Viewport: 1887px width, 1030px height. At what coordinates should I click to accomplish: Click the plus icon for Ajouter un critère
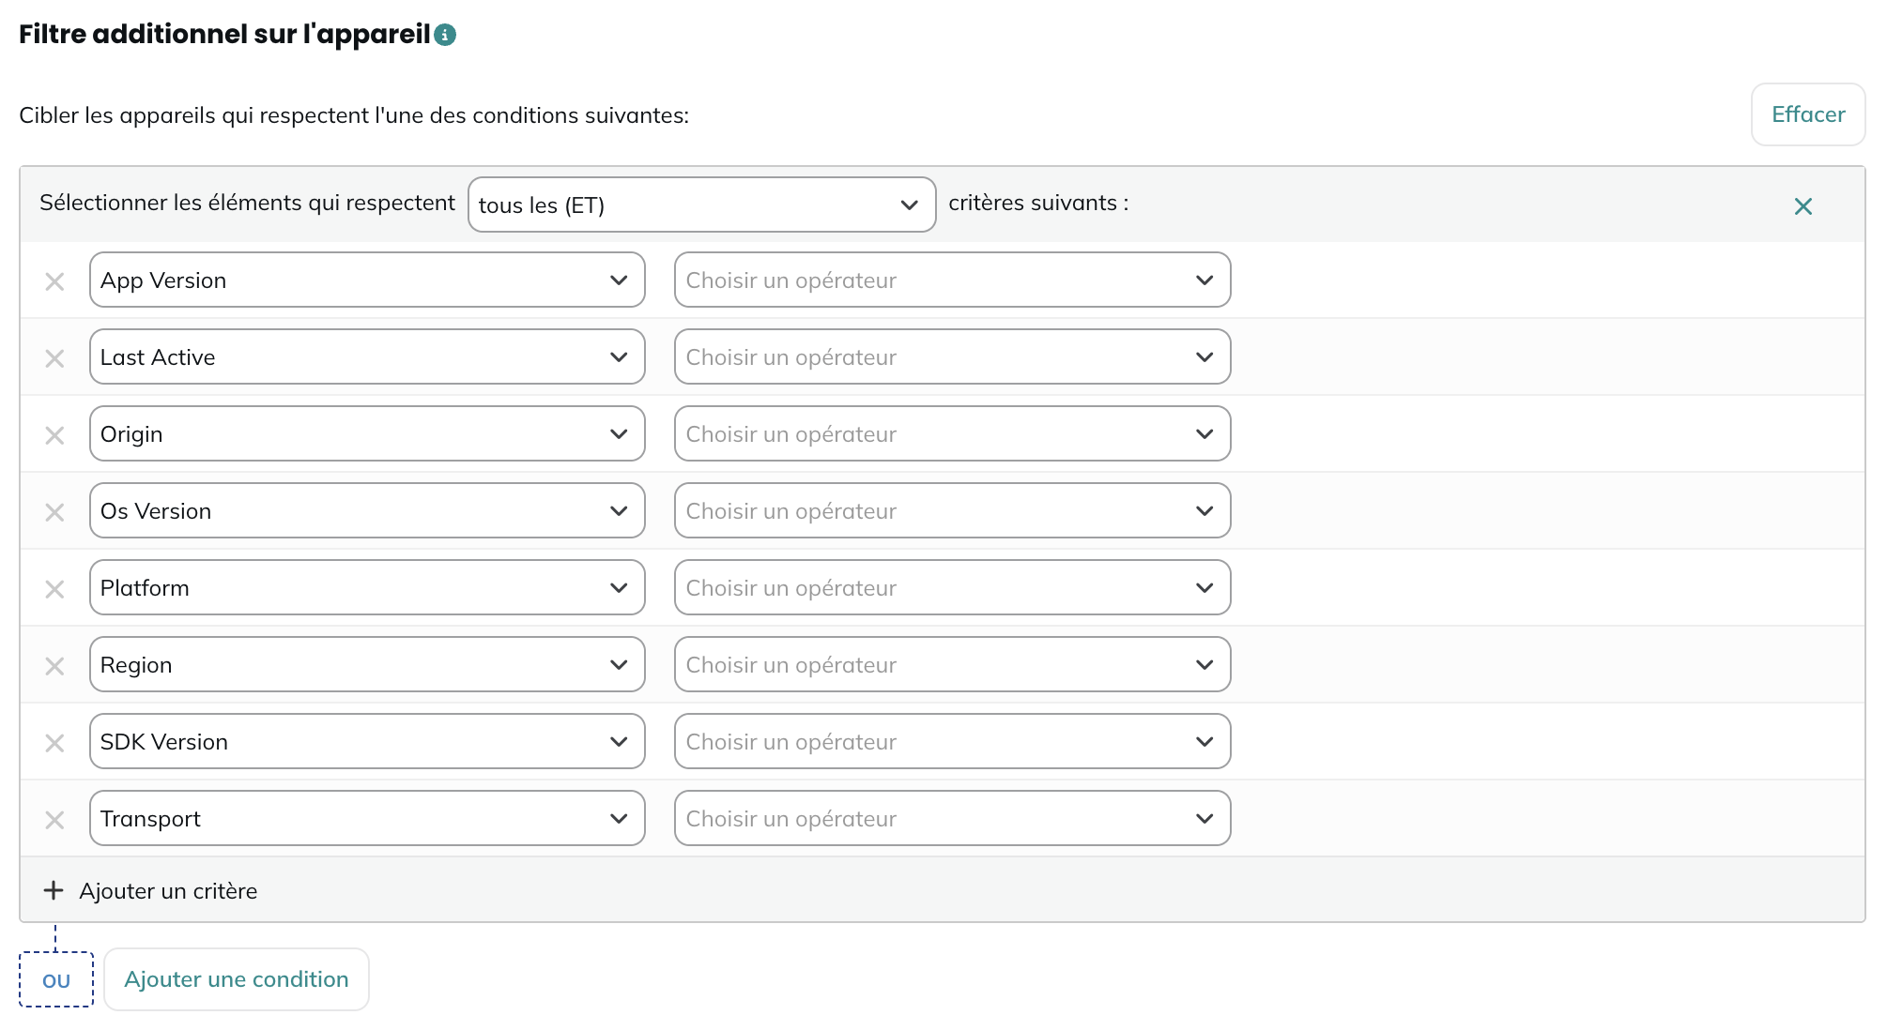pos(54,890)
